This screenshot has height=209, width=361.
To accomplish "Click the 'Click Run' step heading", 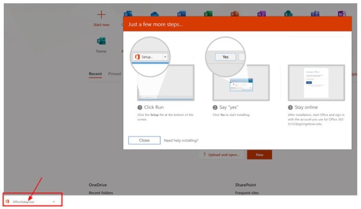I will point(154,107).
